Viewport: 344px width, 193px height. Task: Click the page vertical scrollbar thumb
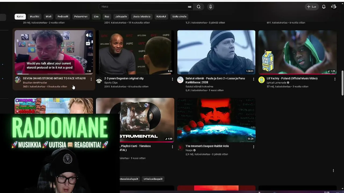click(342, 83)
